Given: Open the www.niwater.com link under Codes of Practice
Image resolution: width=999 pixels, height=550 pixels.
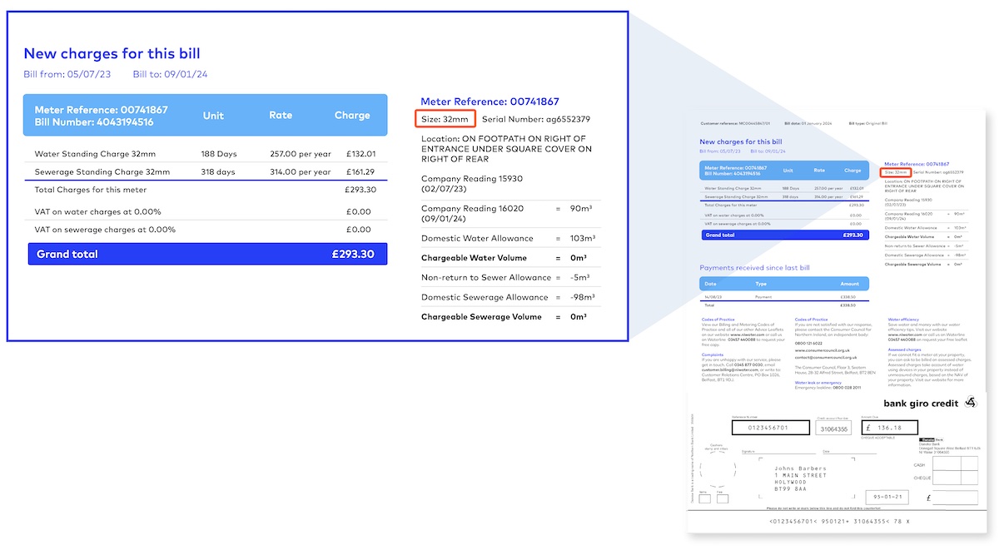Looking at the screenshot, I should 748,334.
